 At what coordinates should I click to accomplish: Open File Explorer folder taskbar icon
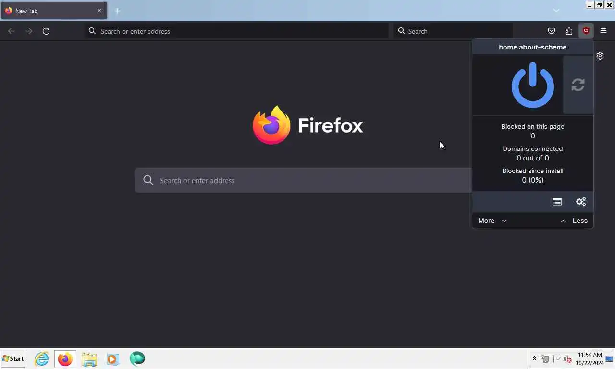pos(89,358)
